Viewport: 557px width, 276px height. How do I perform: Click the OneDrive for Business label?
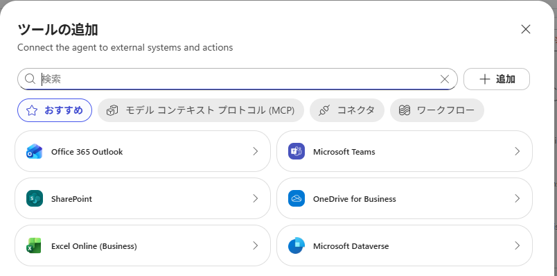click(355, 199)
